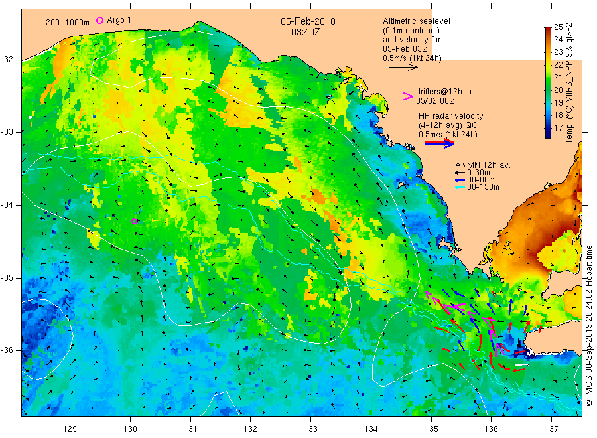Click the 'Argo 1' legend text

click(x=119, y=20)
